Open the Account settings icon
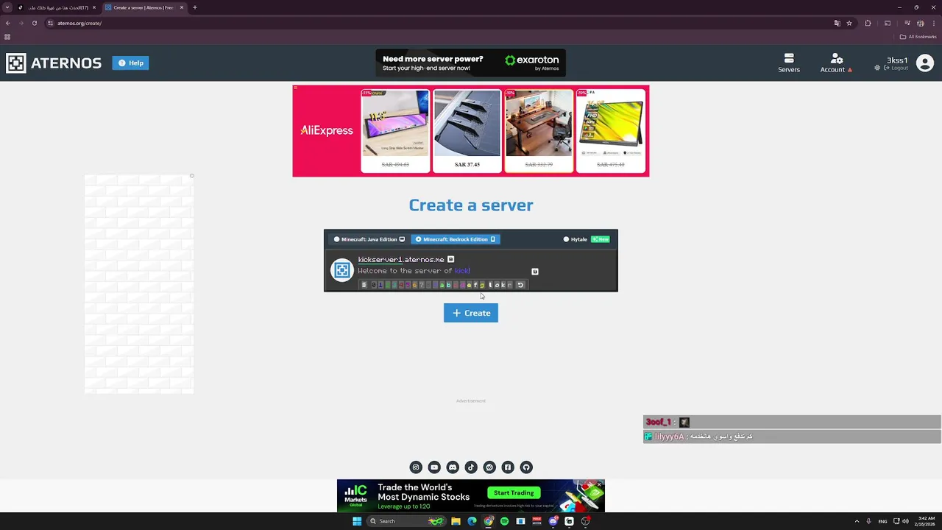The height and width of the screenshot is (530, 942). (836, 58)
